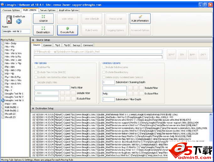Select the MoveIt 23 rule
This screenshot has width=214, height=162.
(10, 117)
